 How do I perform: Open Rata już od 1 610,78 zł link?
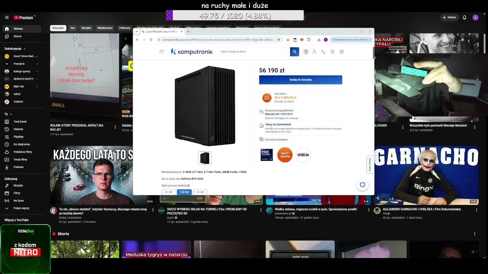(x=279, y=114)
